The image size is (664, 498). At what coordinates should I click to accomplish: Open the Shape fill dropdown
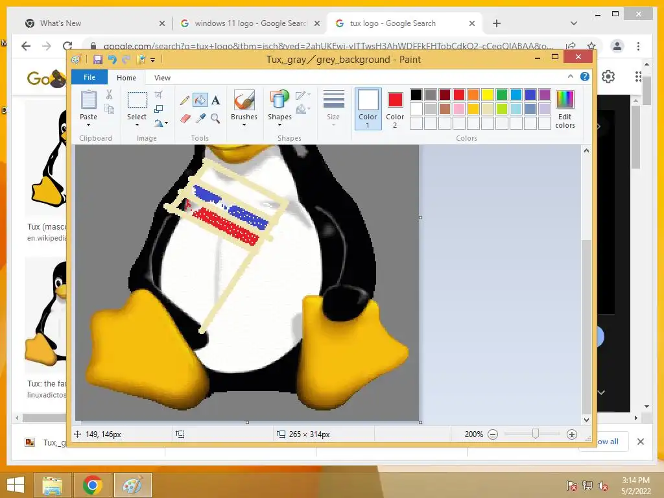point(303,110)
